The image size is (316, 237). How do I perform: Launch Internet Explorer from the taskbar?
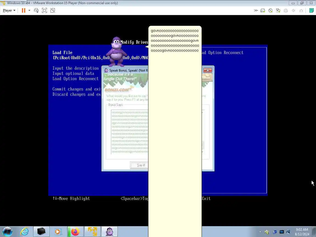(x=25, y=232)
